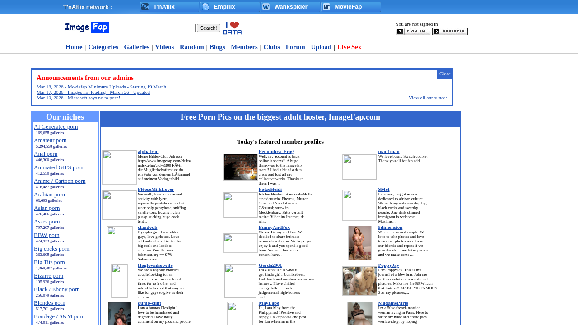The height and width of the screenshot is (325, 578).
Task: Open the Animated GIFS niche link
Action: pyautogui.click(x=59, y=167)
